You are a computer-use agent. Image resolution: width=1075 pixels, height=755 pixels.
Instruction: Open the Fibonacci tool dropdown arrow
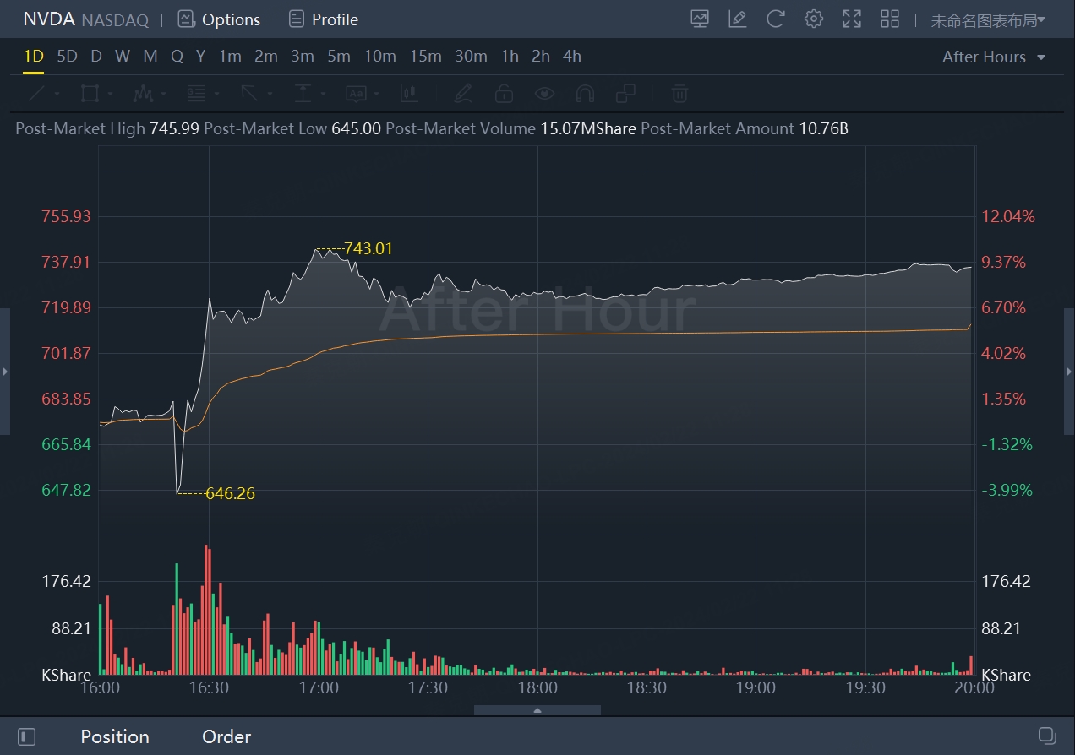pos(216,94)
